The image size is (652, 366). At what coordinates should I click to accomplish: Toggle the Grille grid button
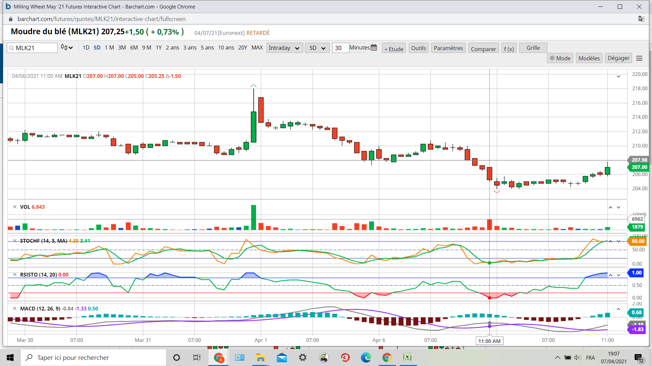pos(533,48)
